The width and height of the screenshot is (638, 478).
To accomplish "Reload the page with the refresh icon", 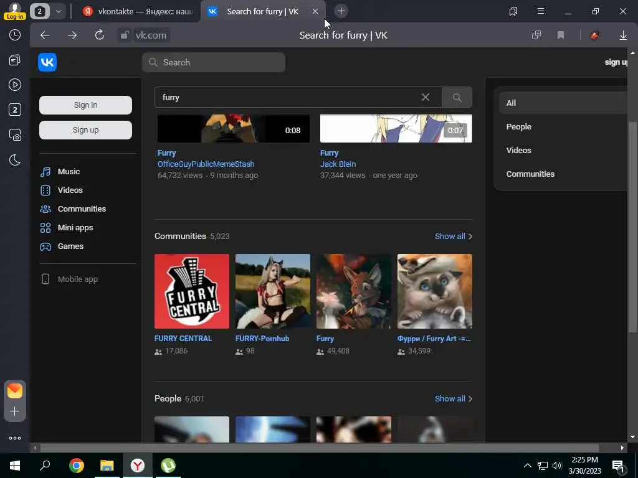I will pos(100,35).
